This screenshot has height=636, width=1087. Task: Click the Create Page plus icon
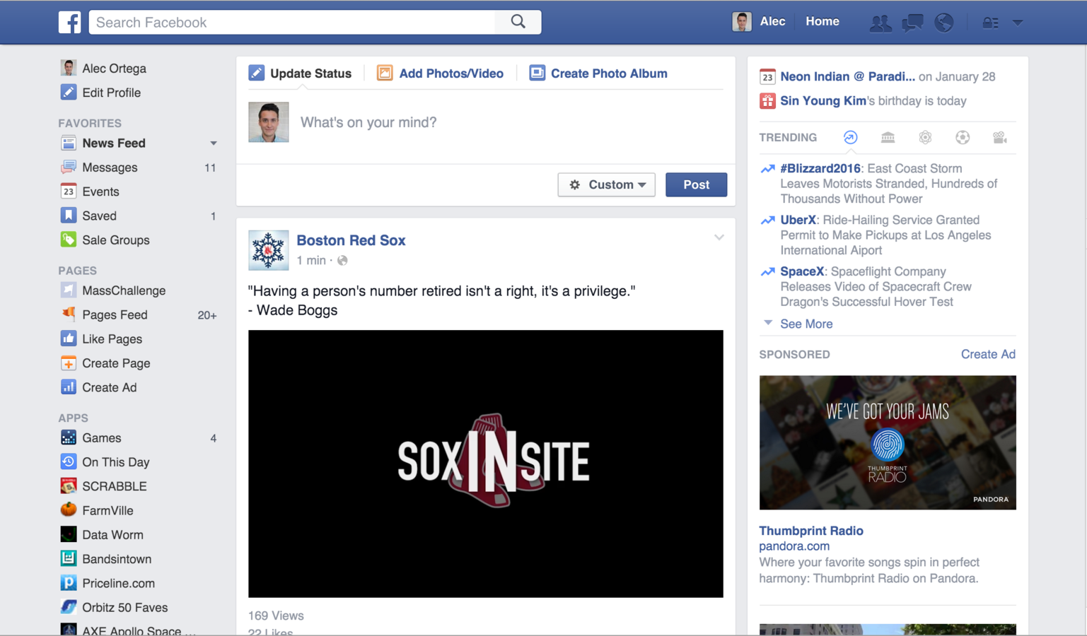pos(69,363)
